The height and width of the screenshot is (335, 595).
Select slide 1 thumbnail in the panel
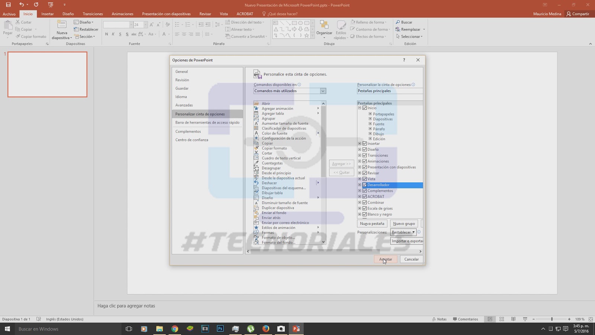click(x=47, y=74)
